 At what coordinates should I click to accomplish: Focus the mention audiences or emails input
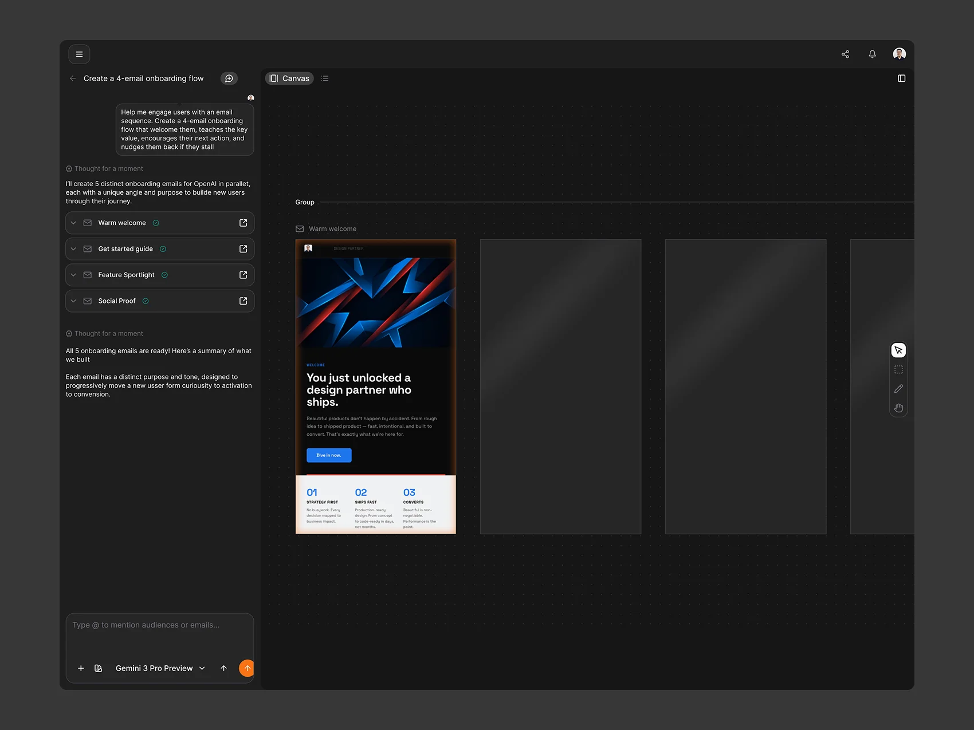tap(160, 625)
